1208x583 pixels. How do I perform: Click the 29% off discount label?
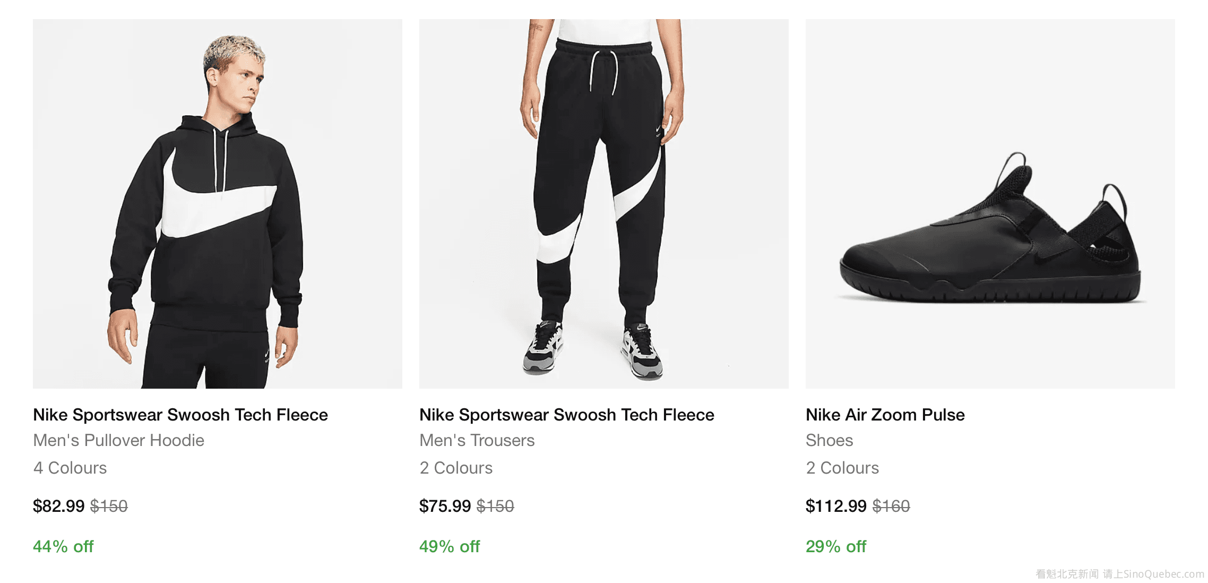coord(836,546)
